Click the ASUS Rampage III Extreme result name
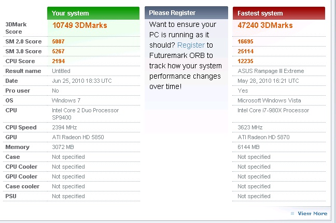 click(x=271, y=71)
